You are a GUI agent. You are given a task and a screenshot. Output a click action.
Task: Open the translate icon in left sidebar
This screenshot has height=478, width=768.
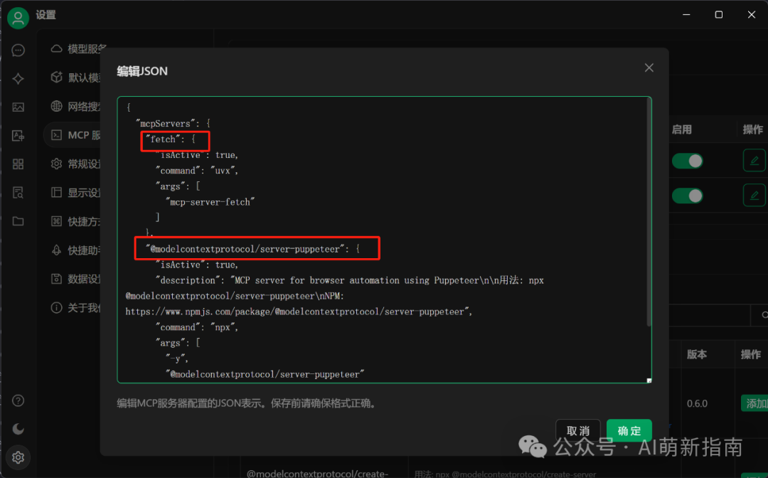pos(18,136)
